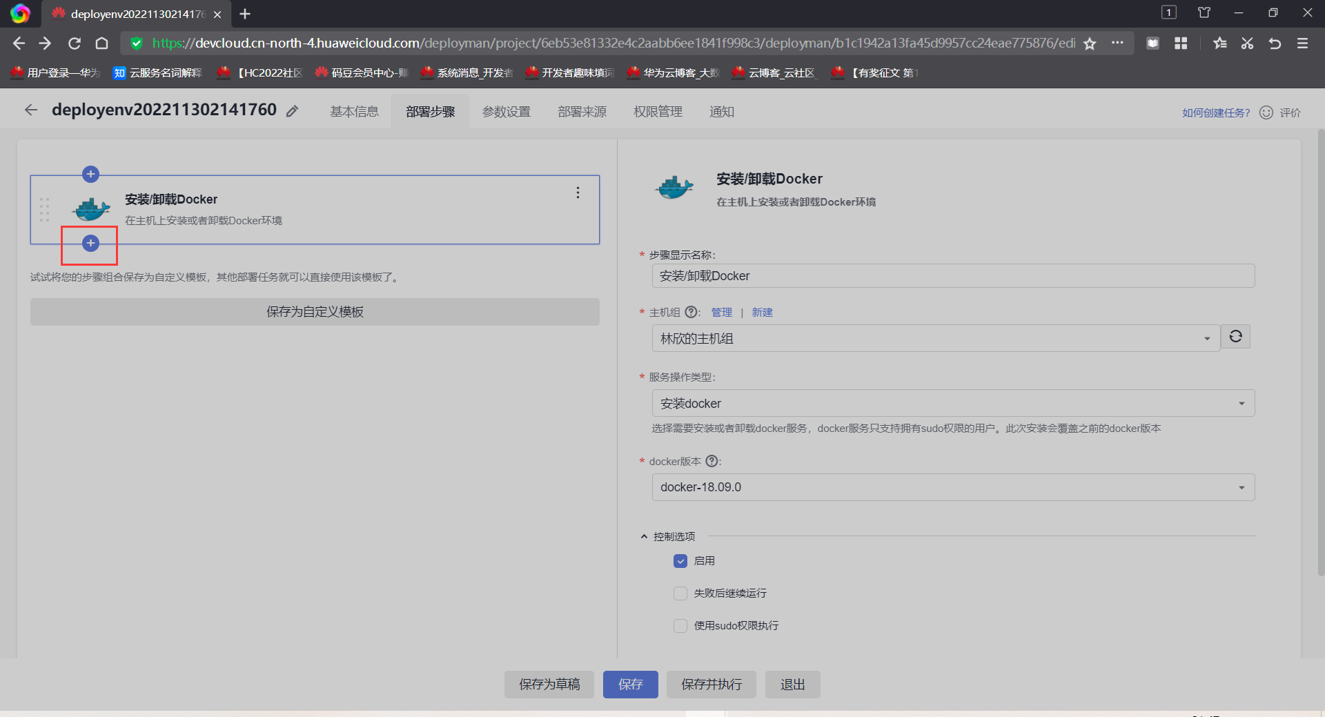1325x717 pixels.
Task: Open the 部署来源 tab
Action: [582, 112]
